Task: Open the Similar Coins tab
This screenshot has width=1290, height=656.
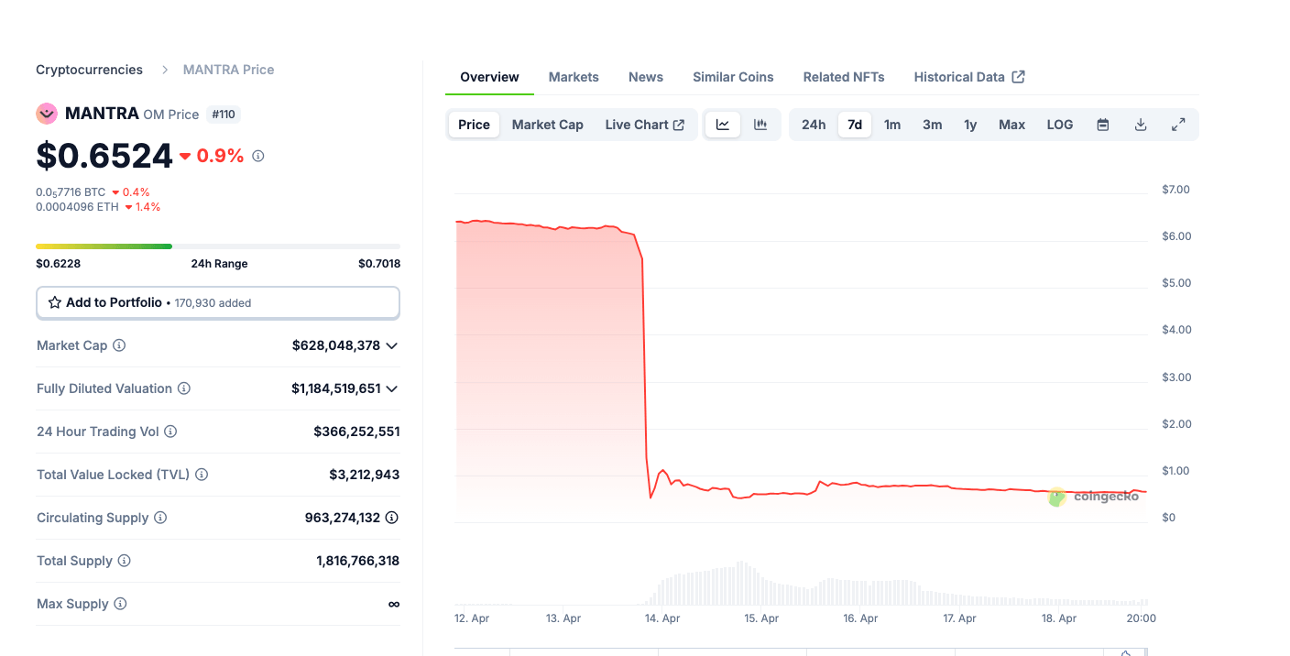Action: (733, 77)
